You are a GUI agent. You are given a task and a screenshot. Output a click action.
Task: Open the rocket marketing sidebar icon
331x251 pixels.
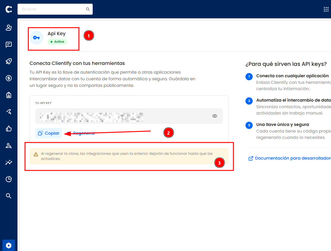pyautogui.click(x=9, y=61)
